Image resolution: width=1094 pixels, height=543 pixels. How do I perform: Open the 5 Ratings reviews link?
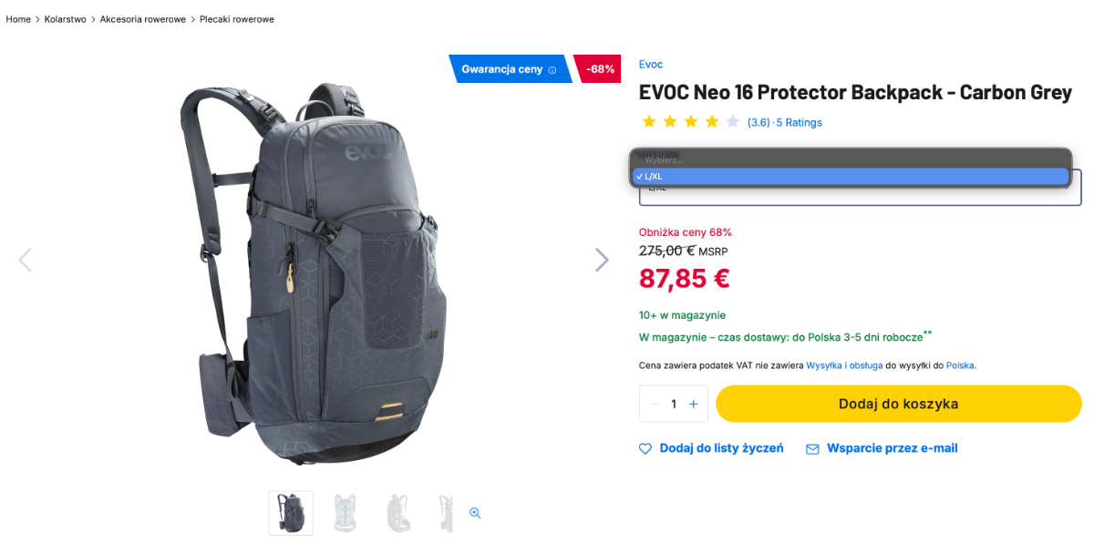pyautogui.click(x=799, y=122)
